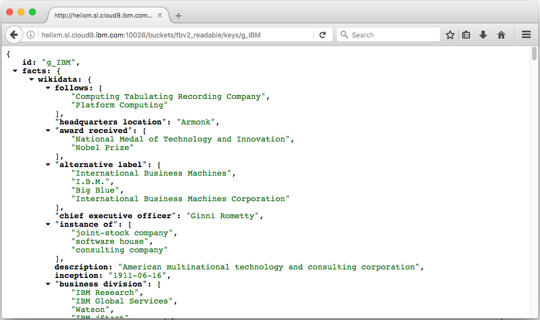Click the "Watson" value
Viewport: 540px width, 320px height.
click(x=90, y=310)
